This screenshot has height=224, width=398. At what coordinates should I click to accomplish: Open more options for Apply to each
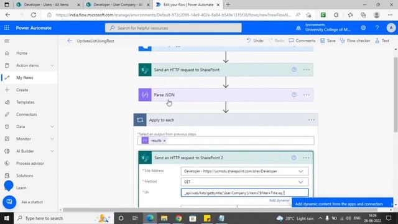point(311,120)
